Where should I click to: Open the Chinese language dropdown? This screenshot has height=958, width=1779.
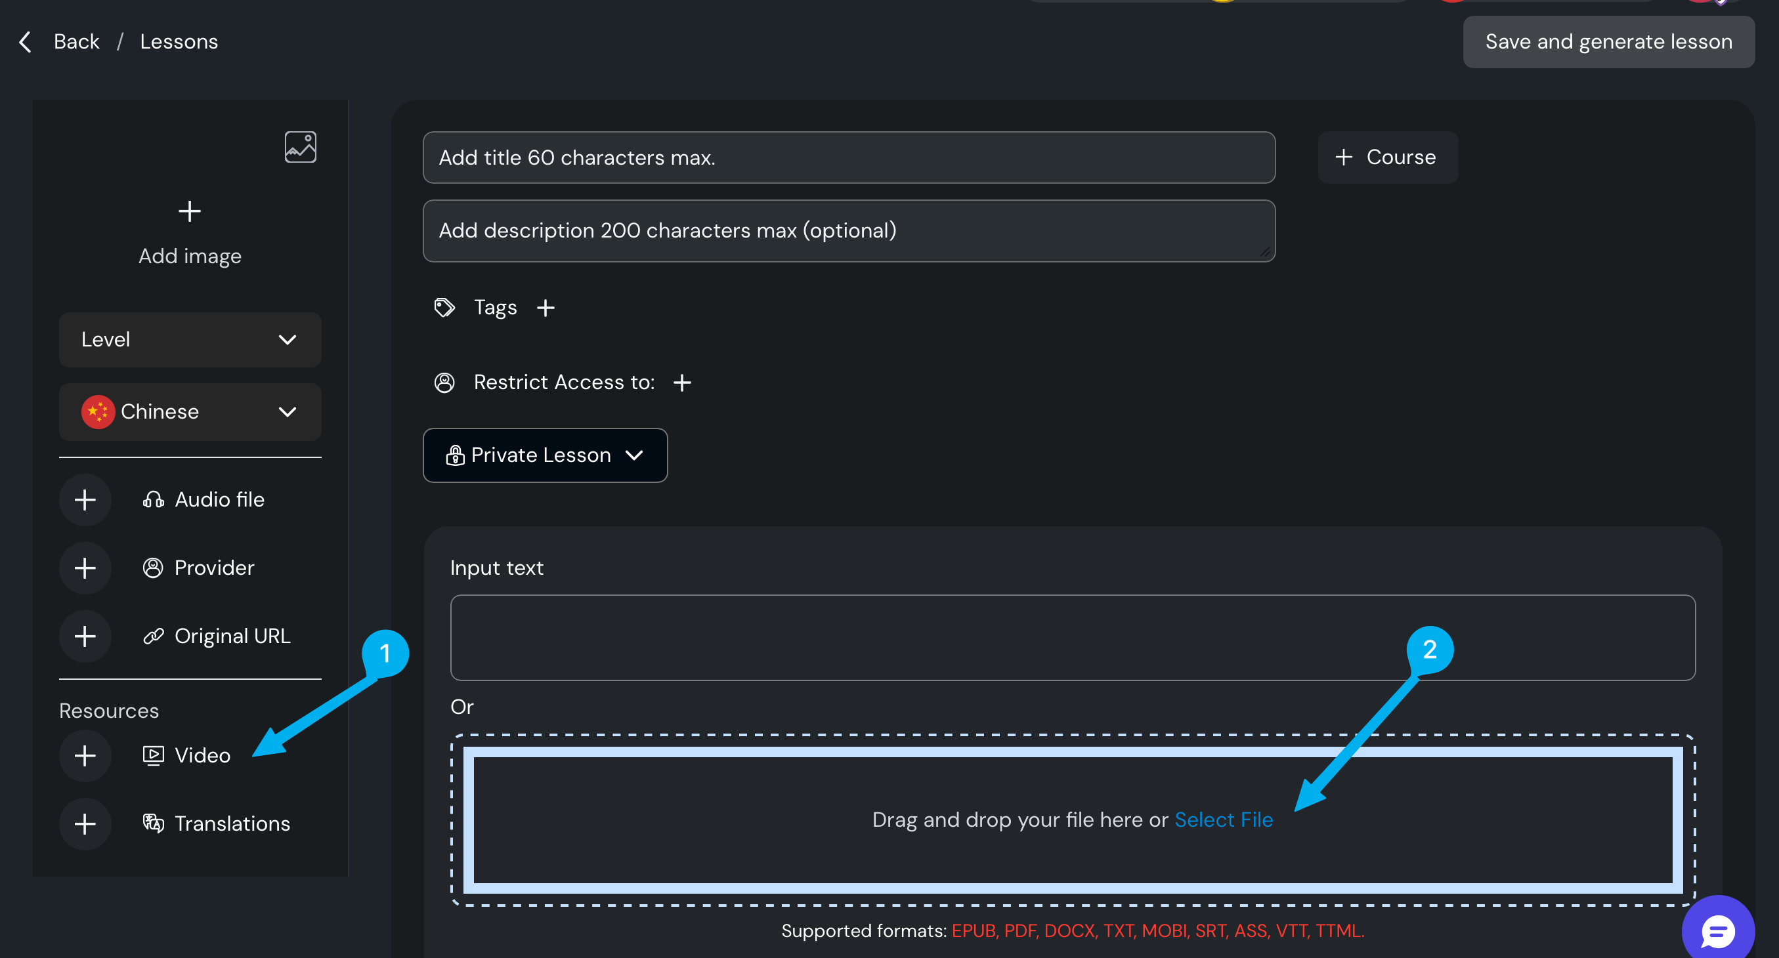[x=190, y=412]
